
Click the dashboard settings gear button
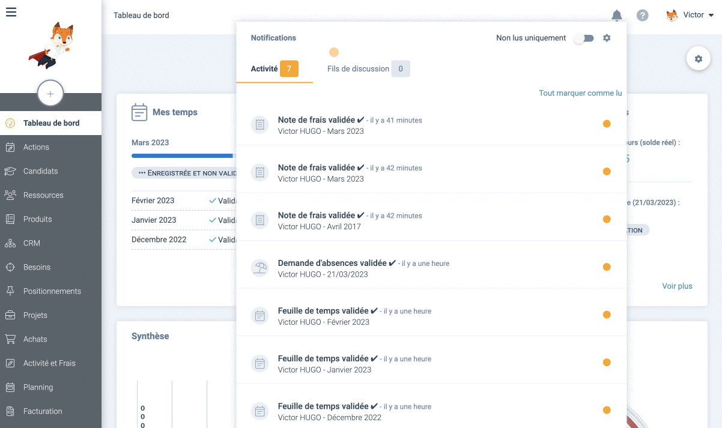point(698,59)
